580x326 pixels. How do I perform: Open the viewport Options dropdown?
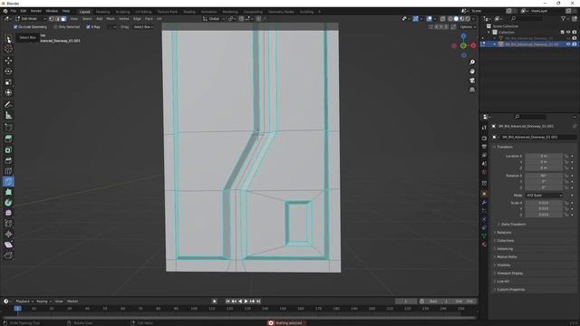point(468,27)
